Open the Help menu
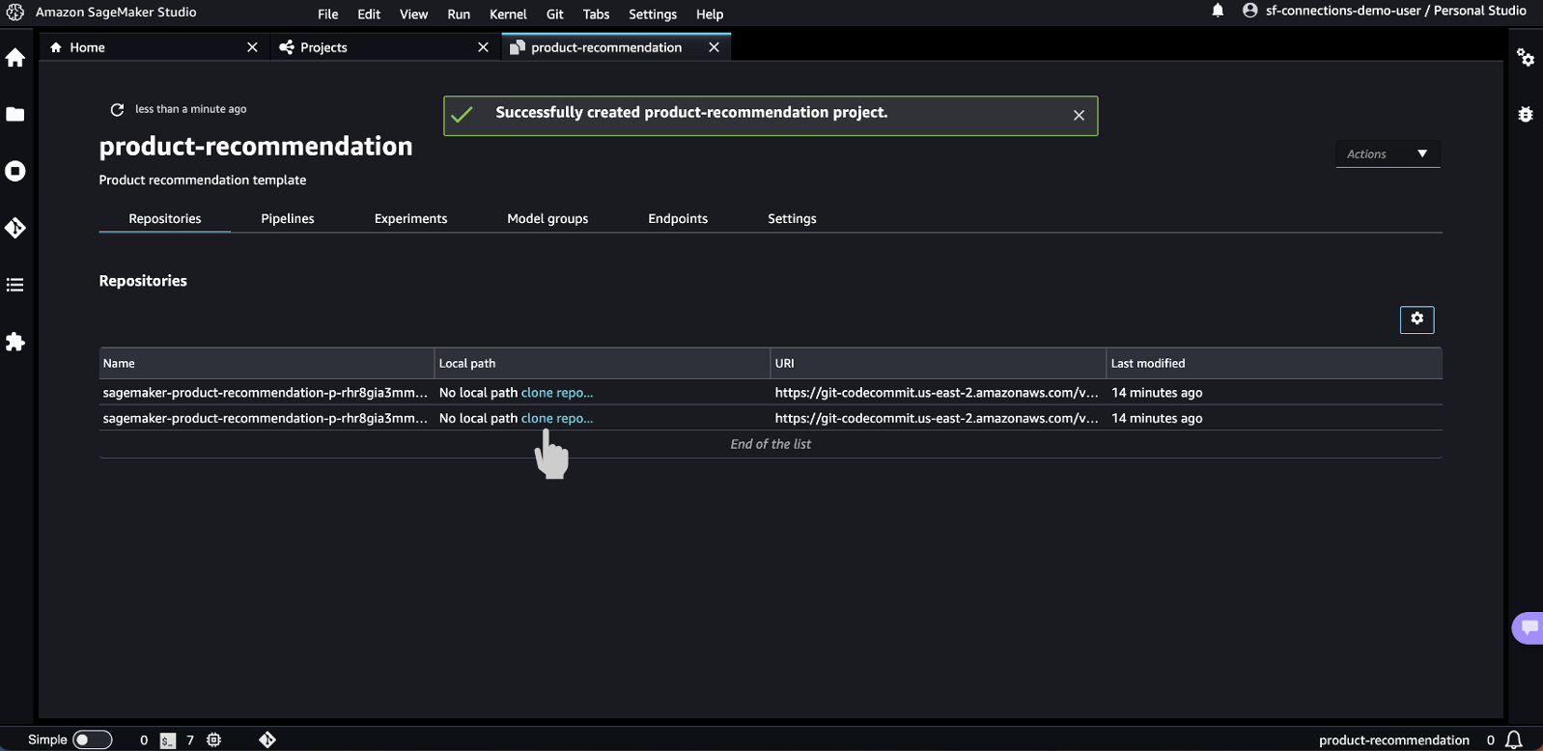 (710, 14)
